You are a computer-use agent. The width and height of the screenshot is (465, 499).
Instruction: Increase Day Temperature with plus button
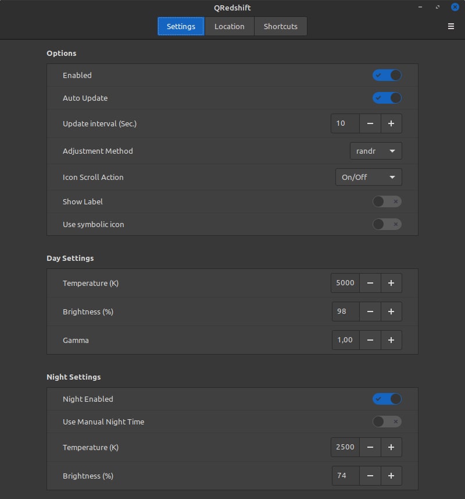tap(391, 283)
